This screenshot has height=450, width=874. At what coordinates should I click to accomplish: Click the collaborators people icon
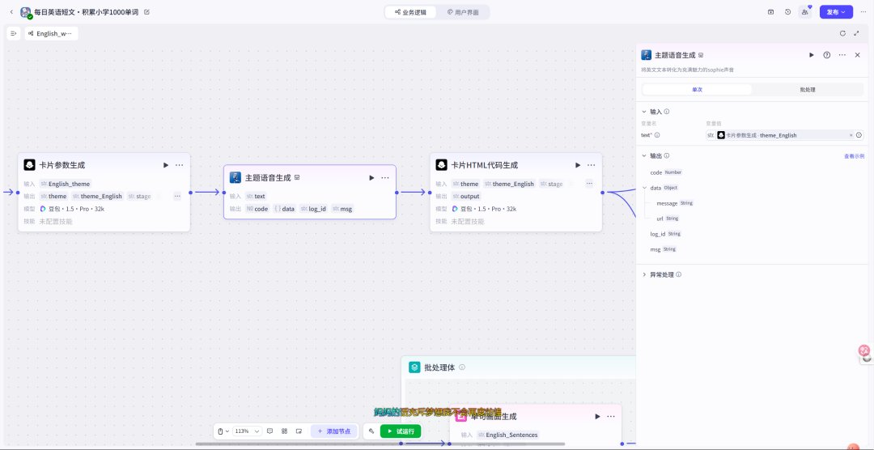tap(804, 11)
